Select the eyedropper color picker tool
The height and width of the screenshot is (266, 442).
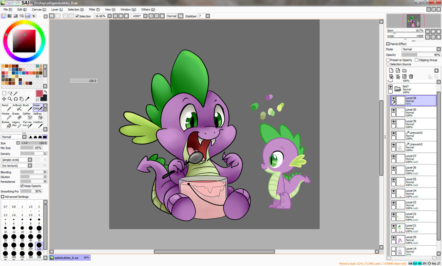pos(27,99)
